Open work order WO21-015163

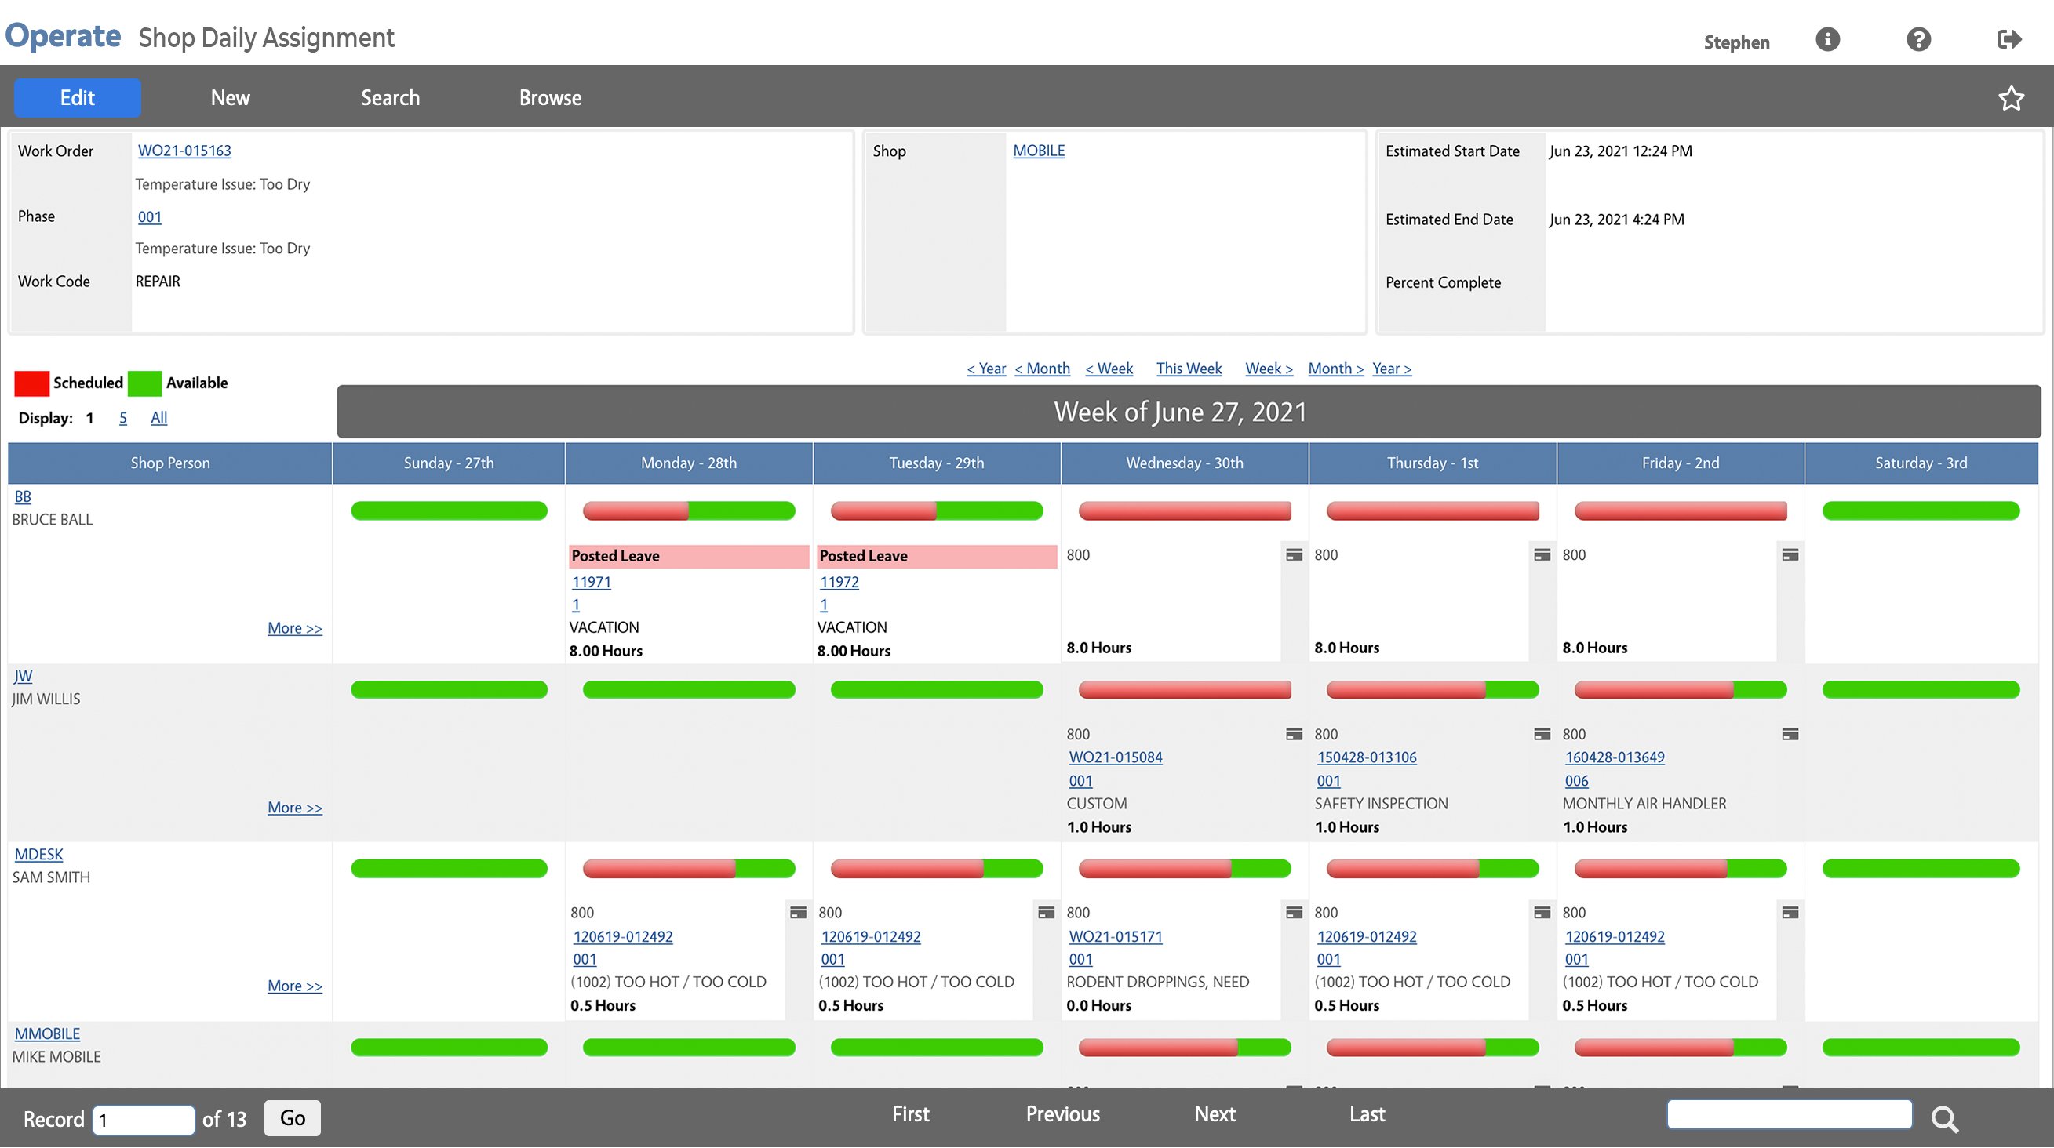coord(184,150)
